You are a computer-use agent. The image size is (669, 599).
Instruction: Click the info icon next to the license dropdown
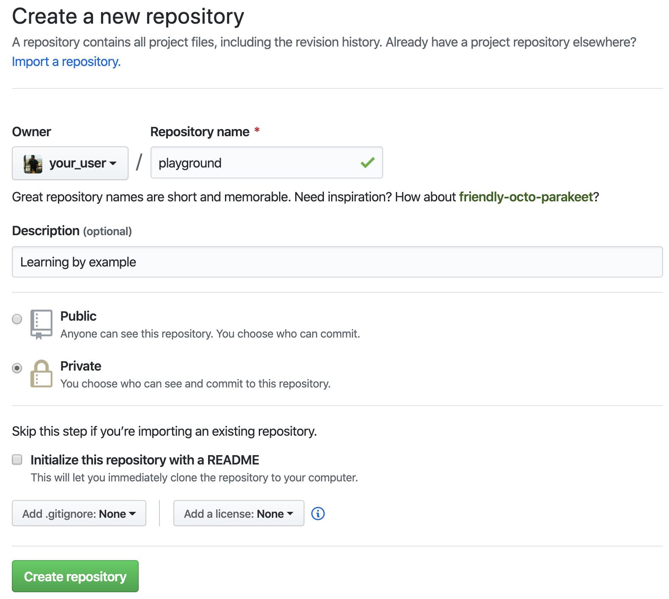[318, 513]
